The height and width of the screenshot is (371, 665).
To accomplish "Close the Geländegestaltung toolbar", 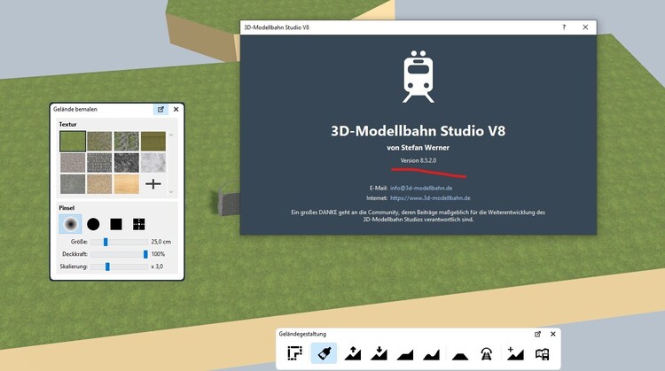I will coord(553,334).
